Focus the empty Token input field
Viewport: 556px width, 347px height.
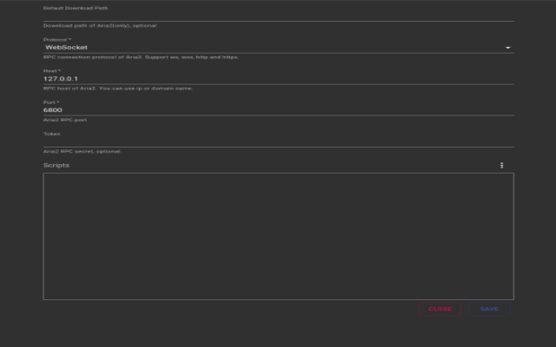(x=278, y=141)
